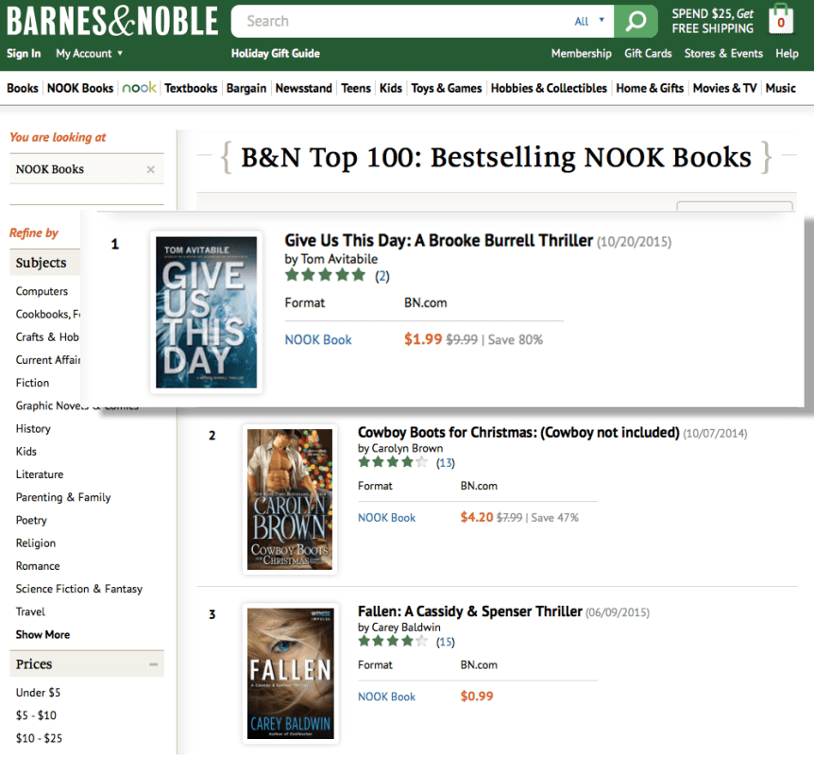
Task: Click the Barnes & Noble logo
Action: coord(111,20)
